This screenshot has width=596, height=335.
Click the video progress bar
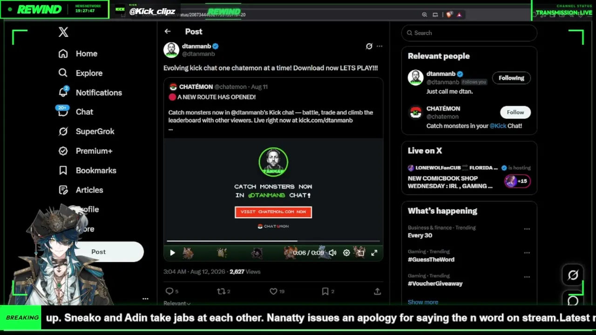pos(273,241)
